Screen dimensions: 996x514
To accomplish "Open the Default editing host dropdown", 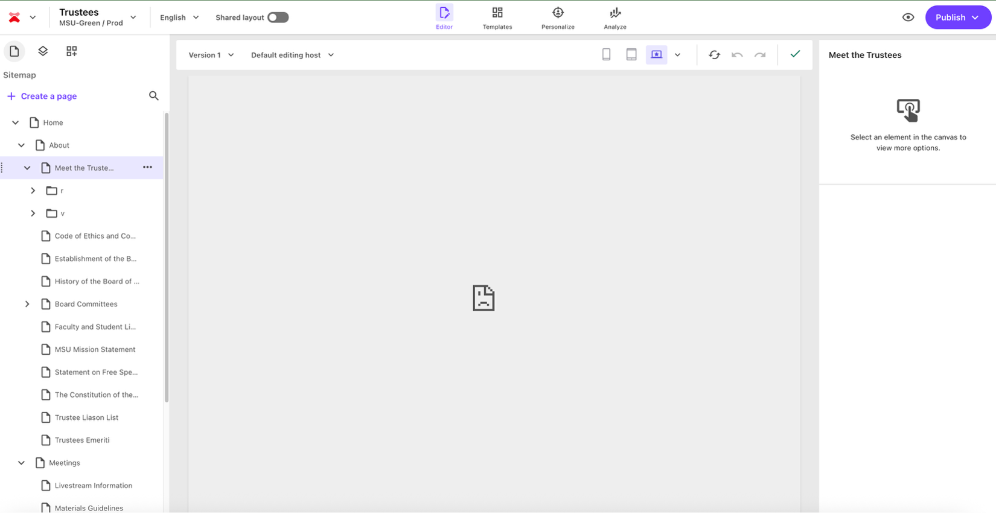I will click(x=292, y=55).
